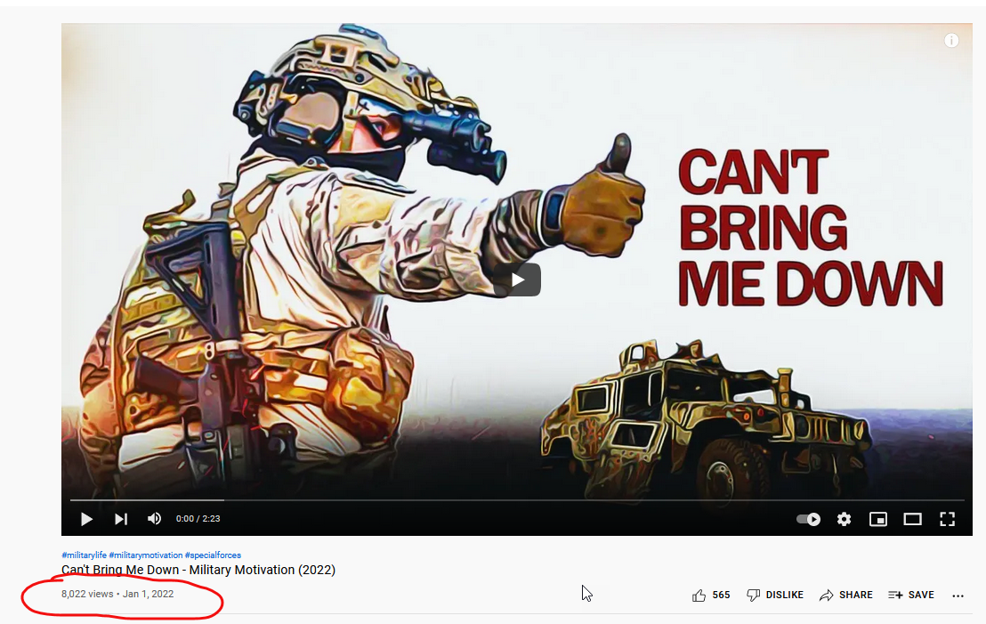Open the #militarylife hashtag link
The width and height of the screenshot is (986, 624).
(85, 555)
